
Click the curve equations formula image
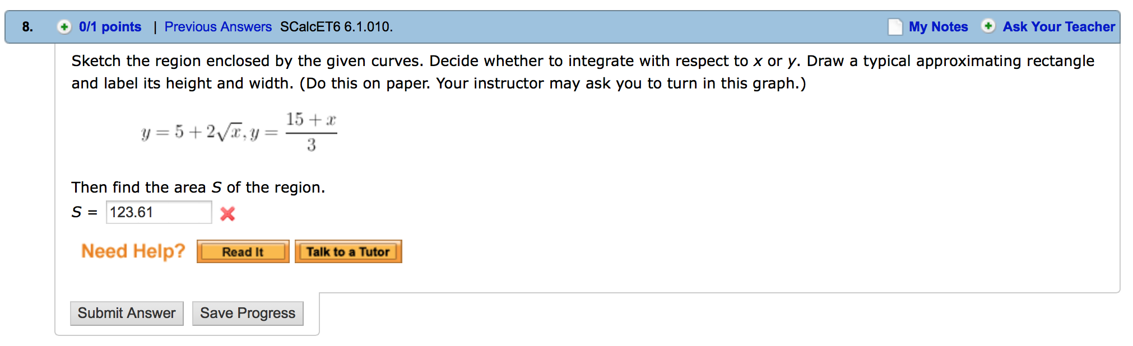coord(239,132)
